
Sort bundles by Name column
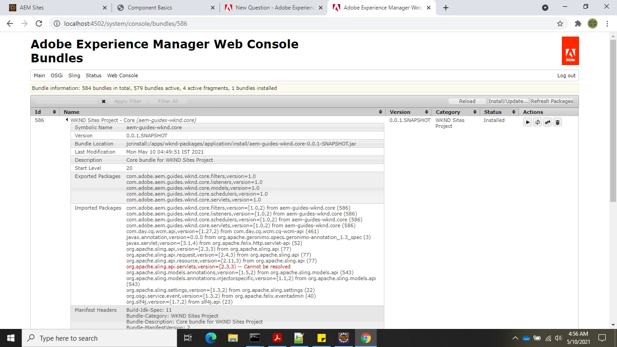click(223, 112)
